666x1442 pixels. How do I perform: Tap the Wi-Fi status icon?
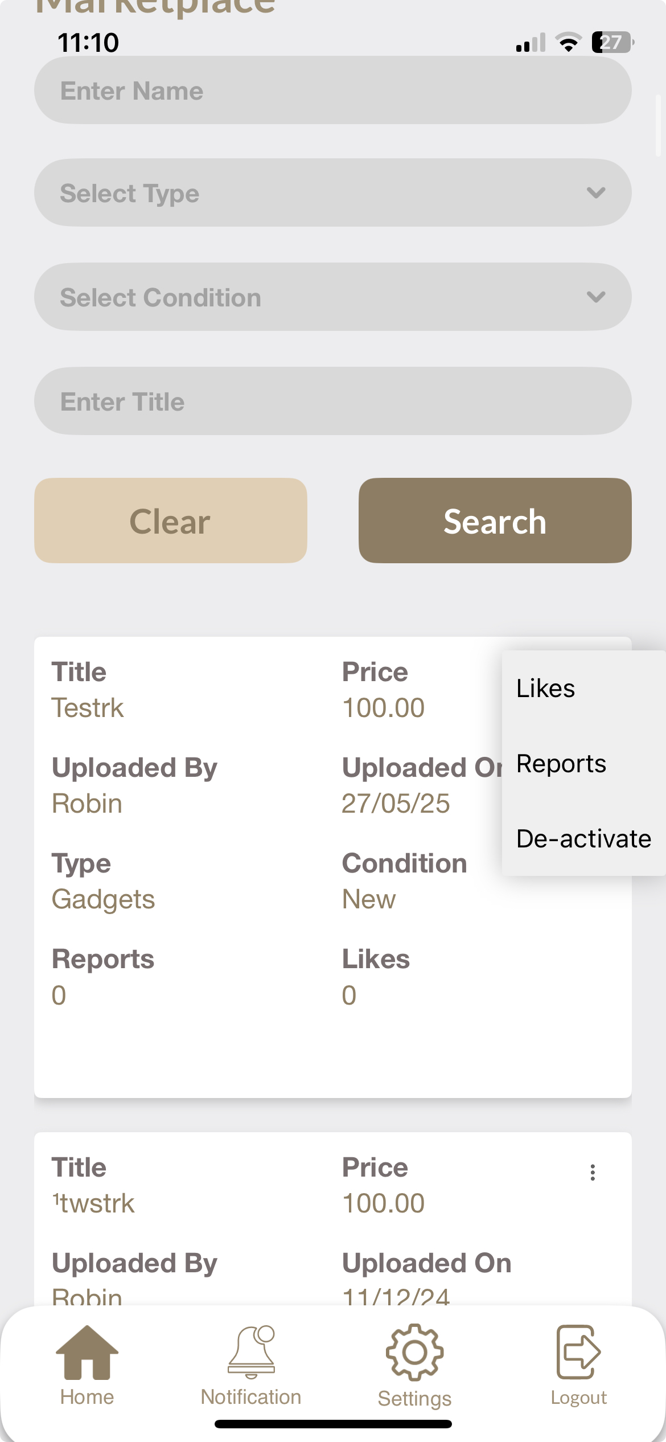tap(568, 42)
